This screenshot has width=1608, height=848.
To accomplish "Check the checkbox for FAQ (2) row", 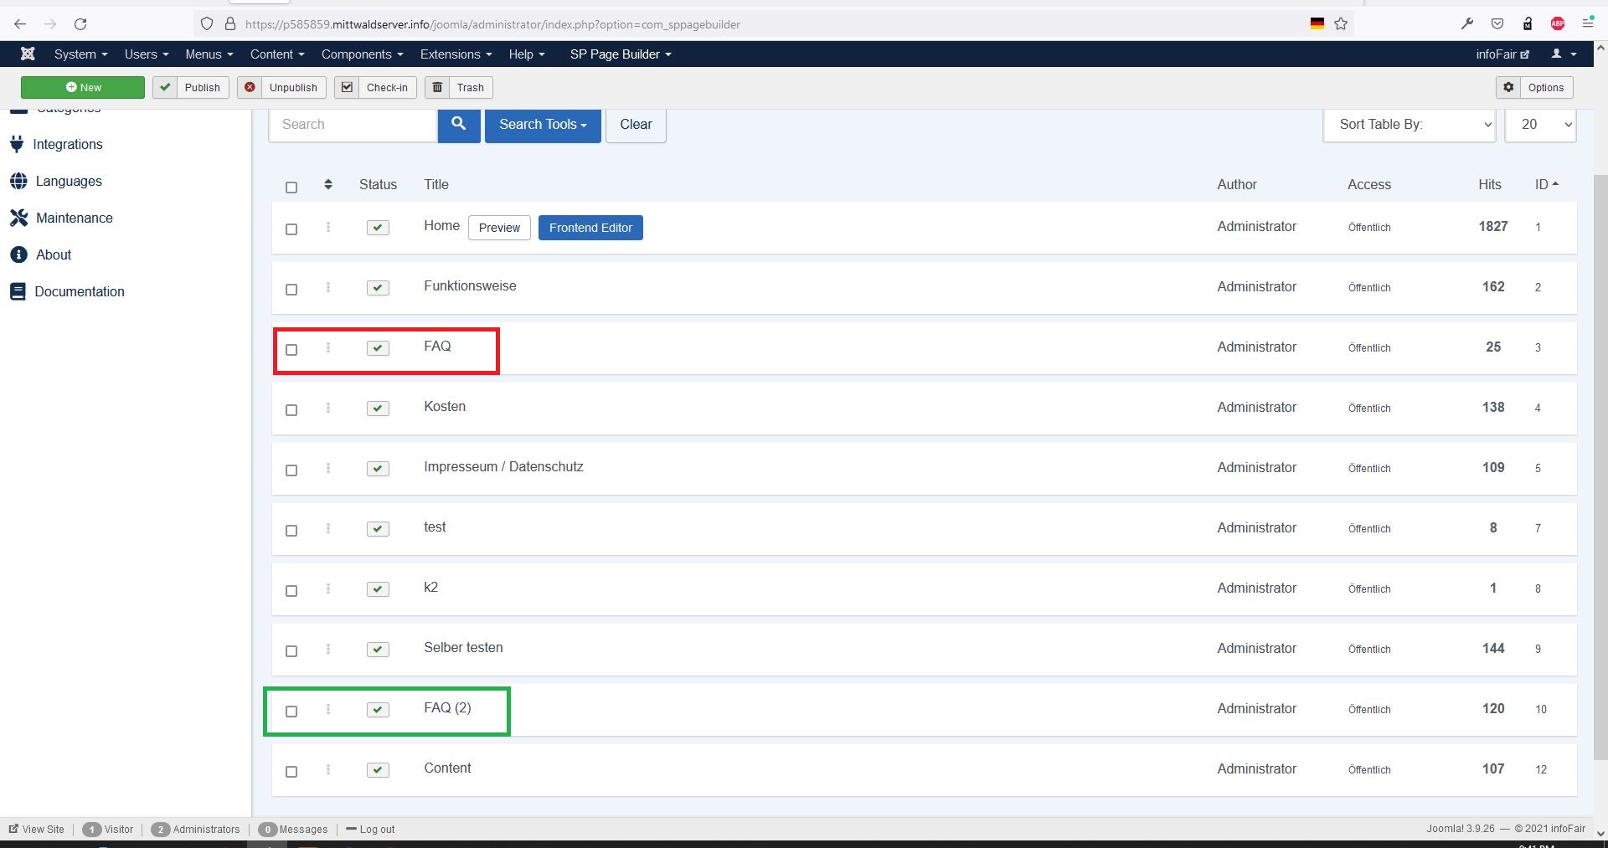I will coord(291,712).
